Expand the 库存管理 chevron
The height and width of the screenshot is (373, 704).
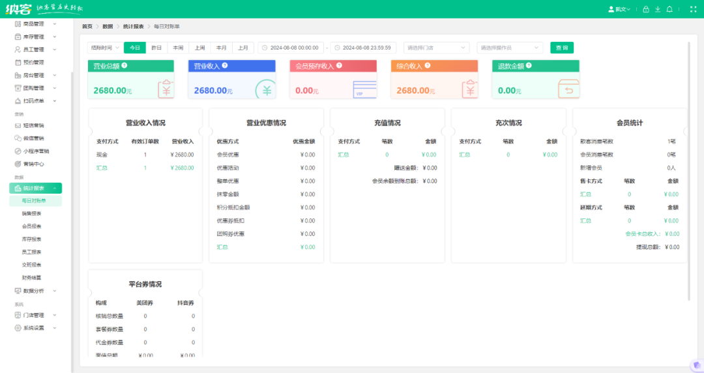tap(55, 37)
